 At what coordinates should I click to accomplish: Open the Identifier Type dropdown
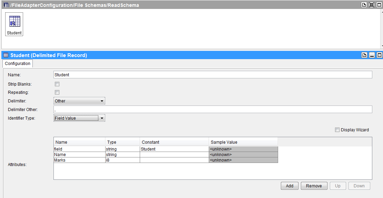click(79, 118)
